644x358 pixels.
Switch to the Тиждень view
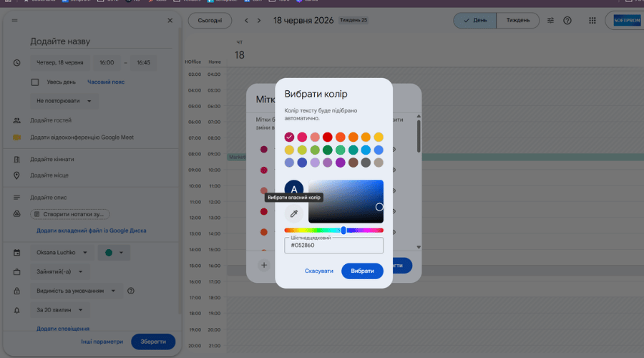[x=518, y=21]
